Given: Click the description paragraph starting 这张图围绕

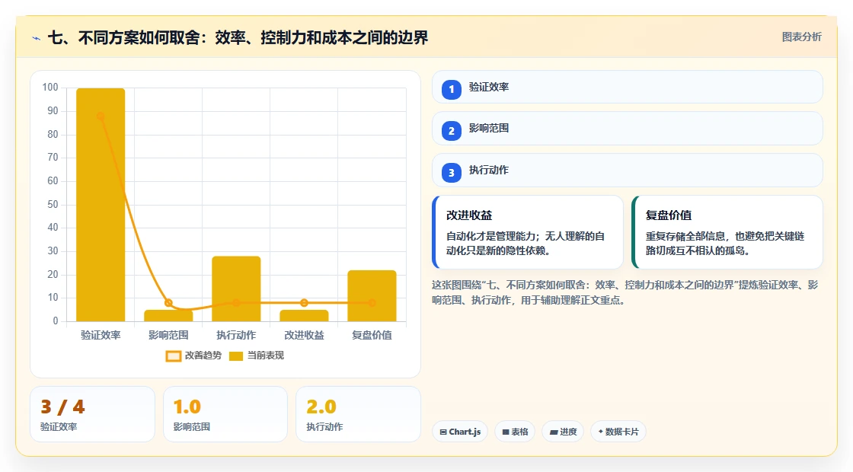Looking at the screenshot, I should point(625,292).
